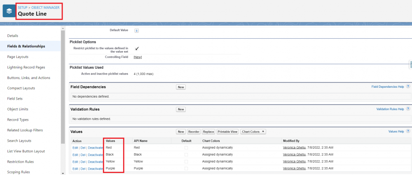The image size is (412, 175).
Task: Toggle Default checkbox for Red value
Action: pyautogui.click(x=186, y=148)
